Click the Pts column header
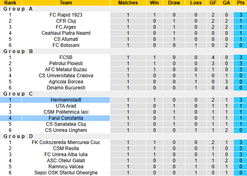247x176 pixels. coord(241,3)
